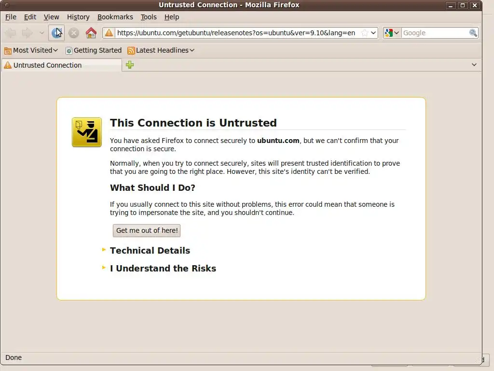Open the History menu

[x=78, y=17]
